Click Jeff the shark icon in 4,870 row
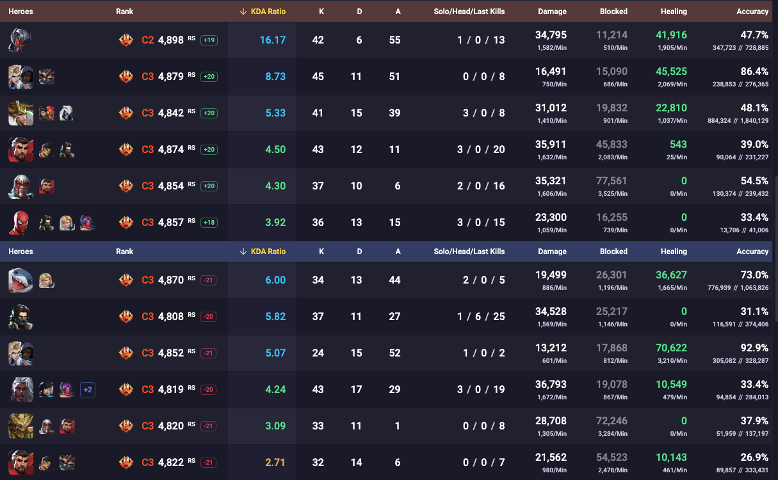The width and height of the screenshot is (778, 480). coord(20,280)
